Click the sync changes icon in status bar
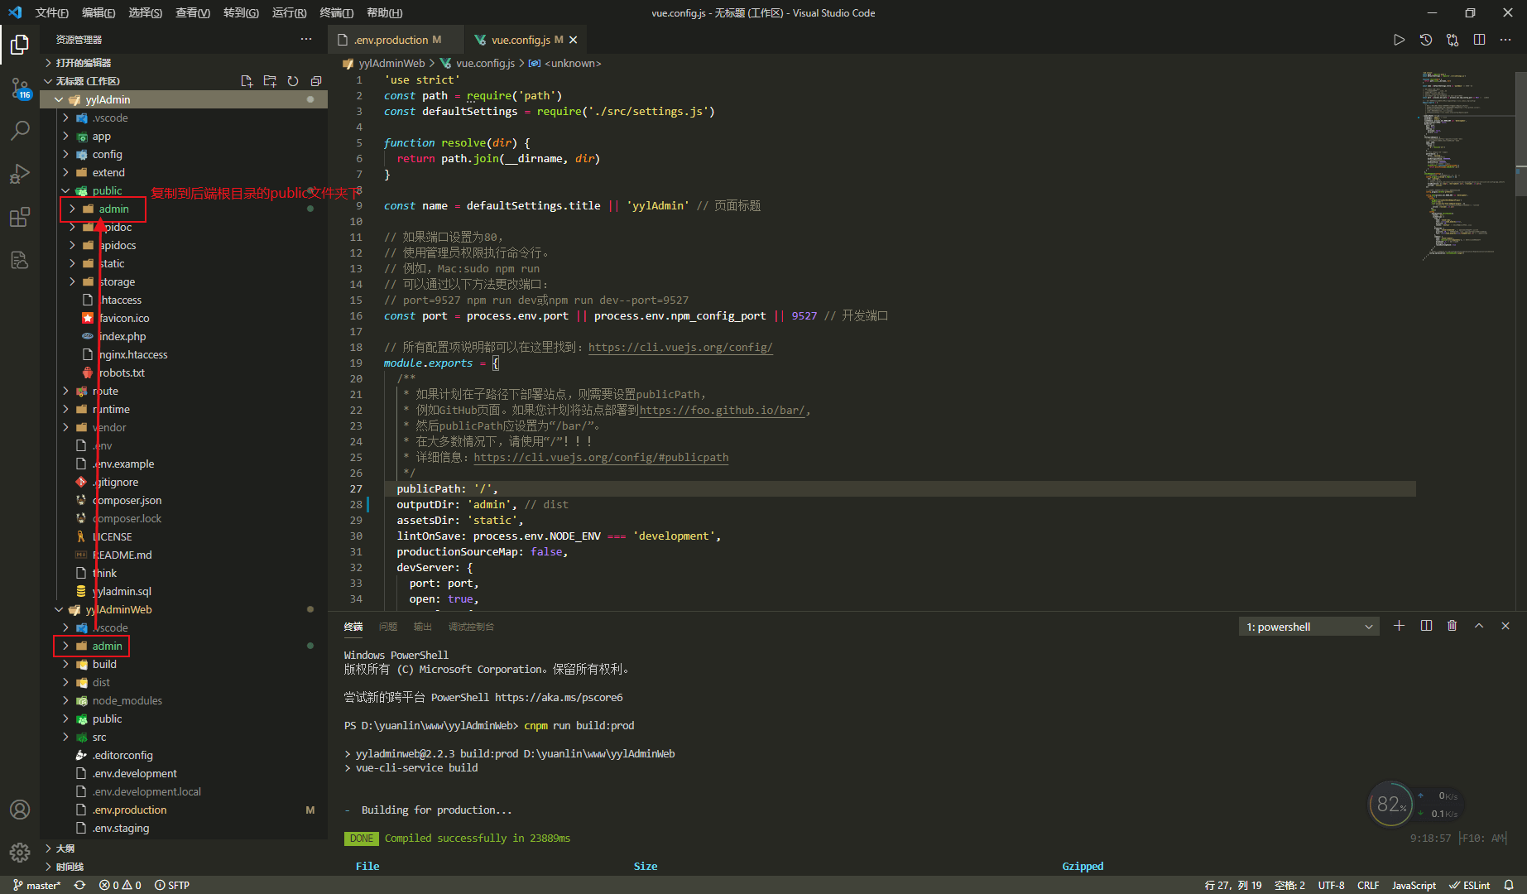Viewport: 1527px width, 894px height. (79, 885)
